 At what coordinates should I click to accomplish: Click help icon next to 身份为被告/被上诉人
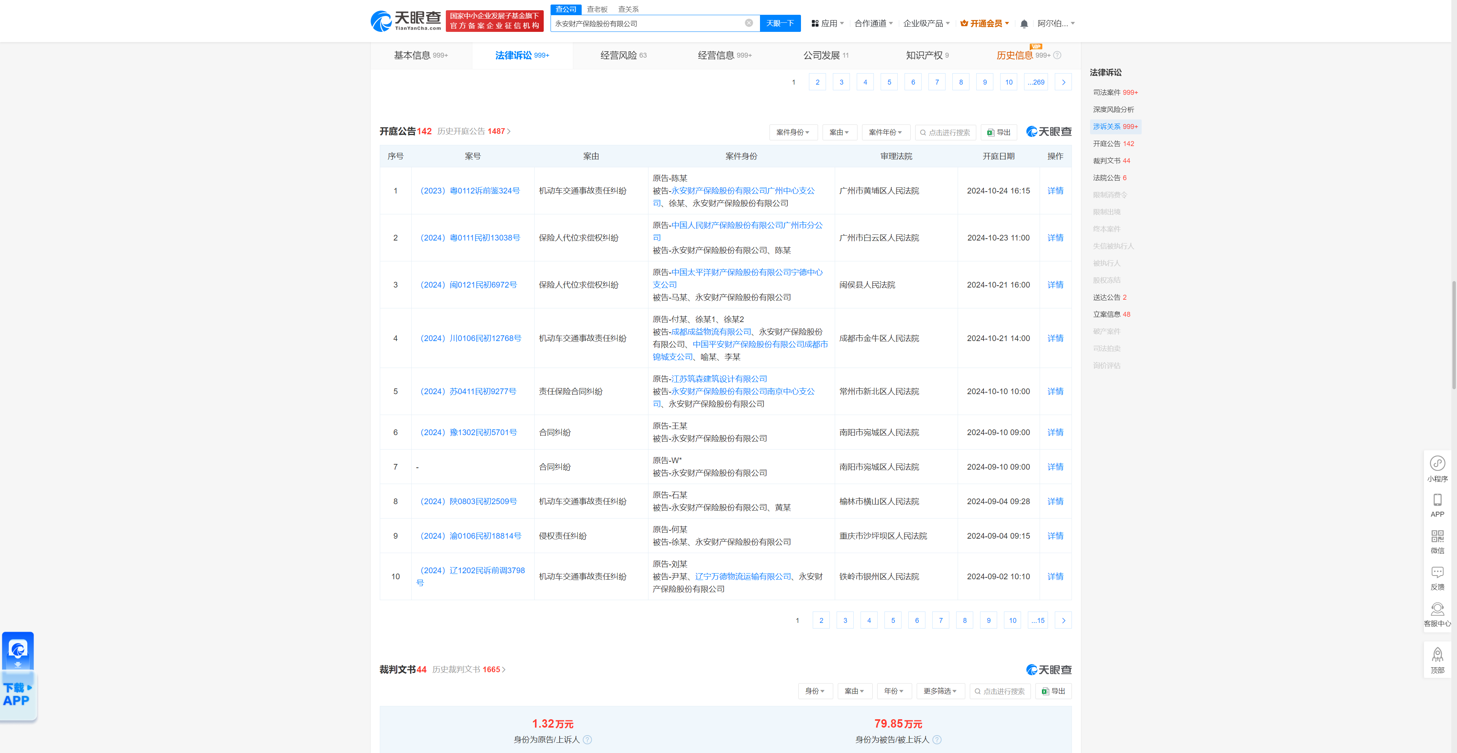(937, 740)
